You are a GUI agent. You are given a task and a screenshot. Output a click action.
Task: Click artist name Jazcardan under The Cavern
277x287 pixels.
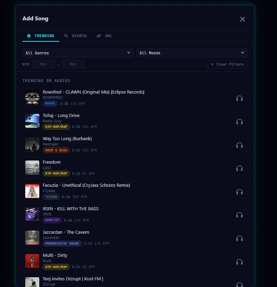click(x=51, y=238)
